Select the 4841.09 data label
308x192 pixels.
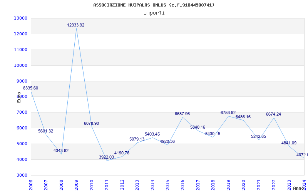[289, 143]
